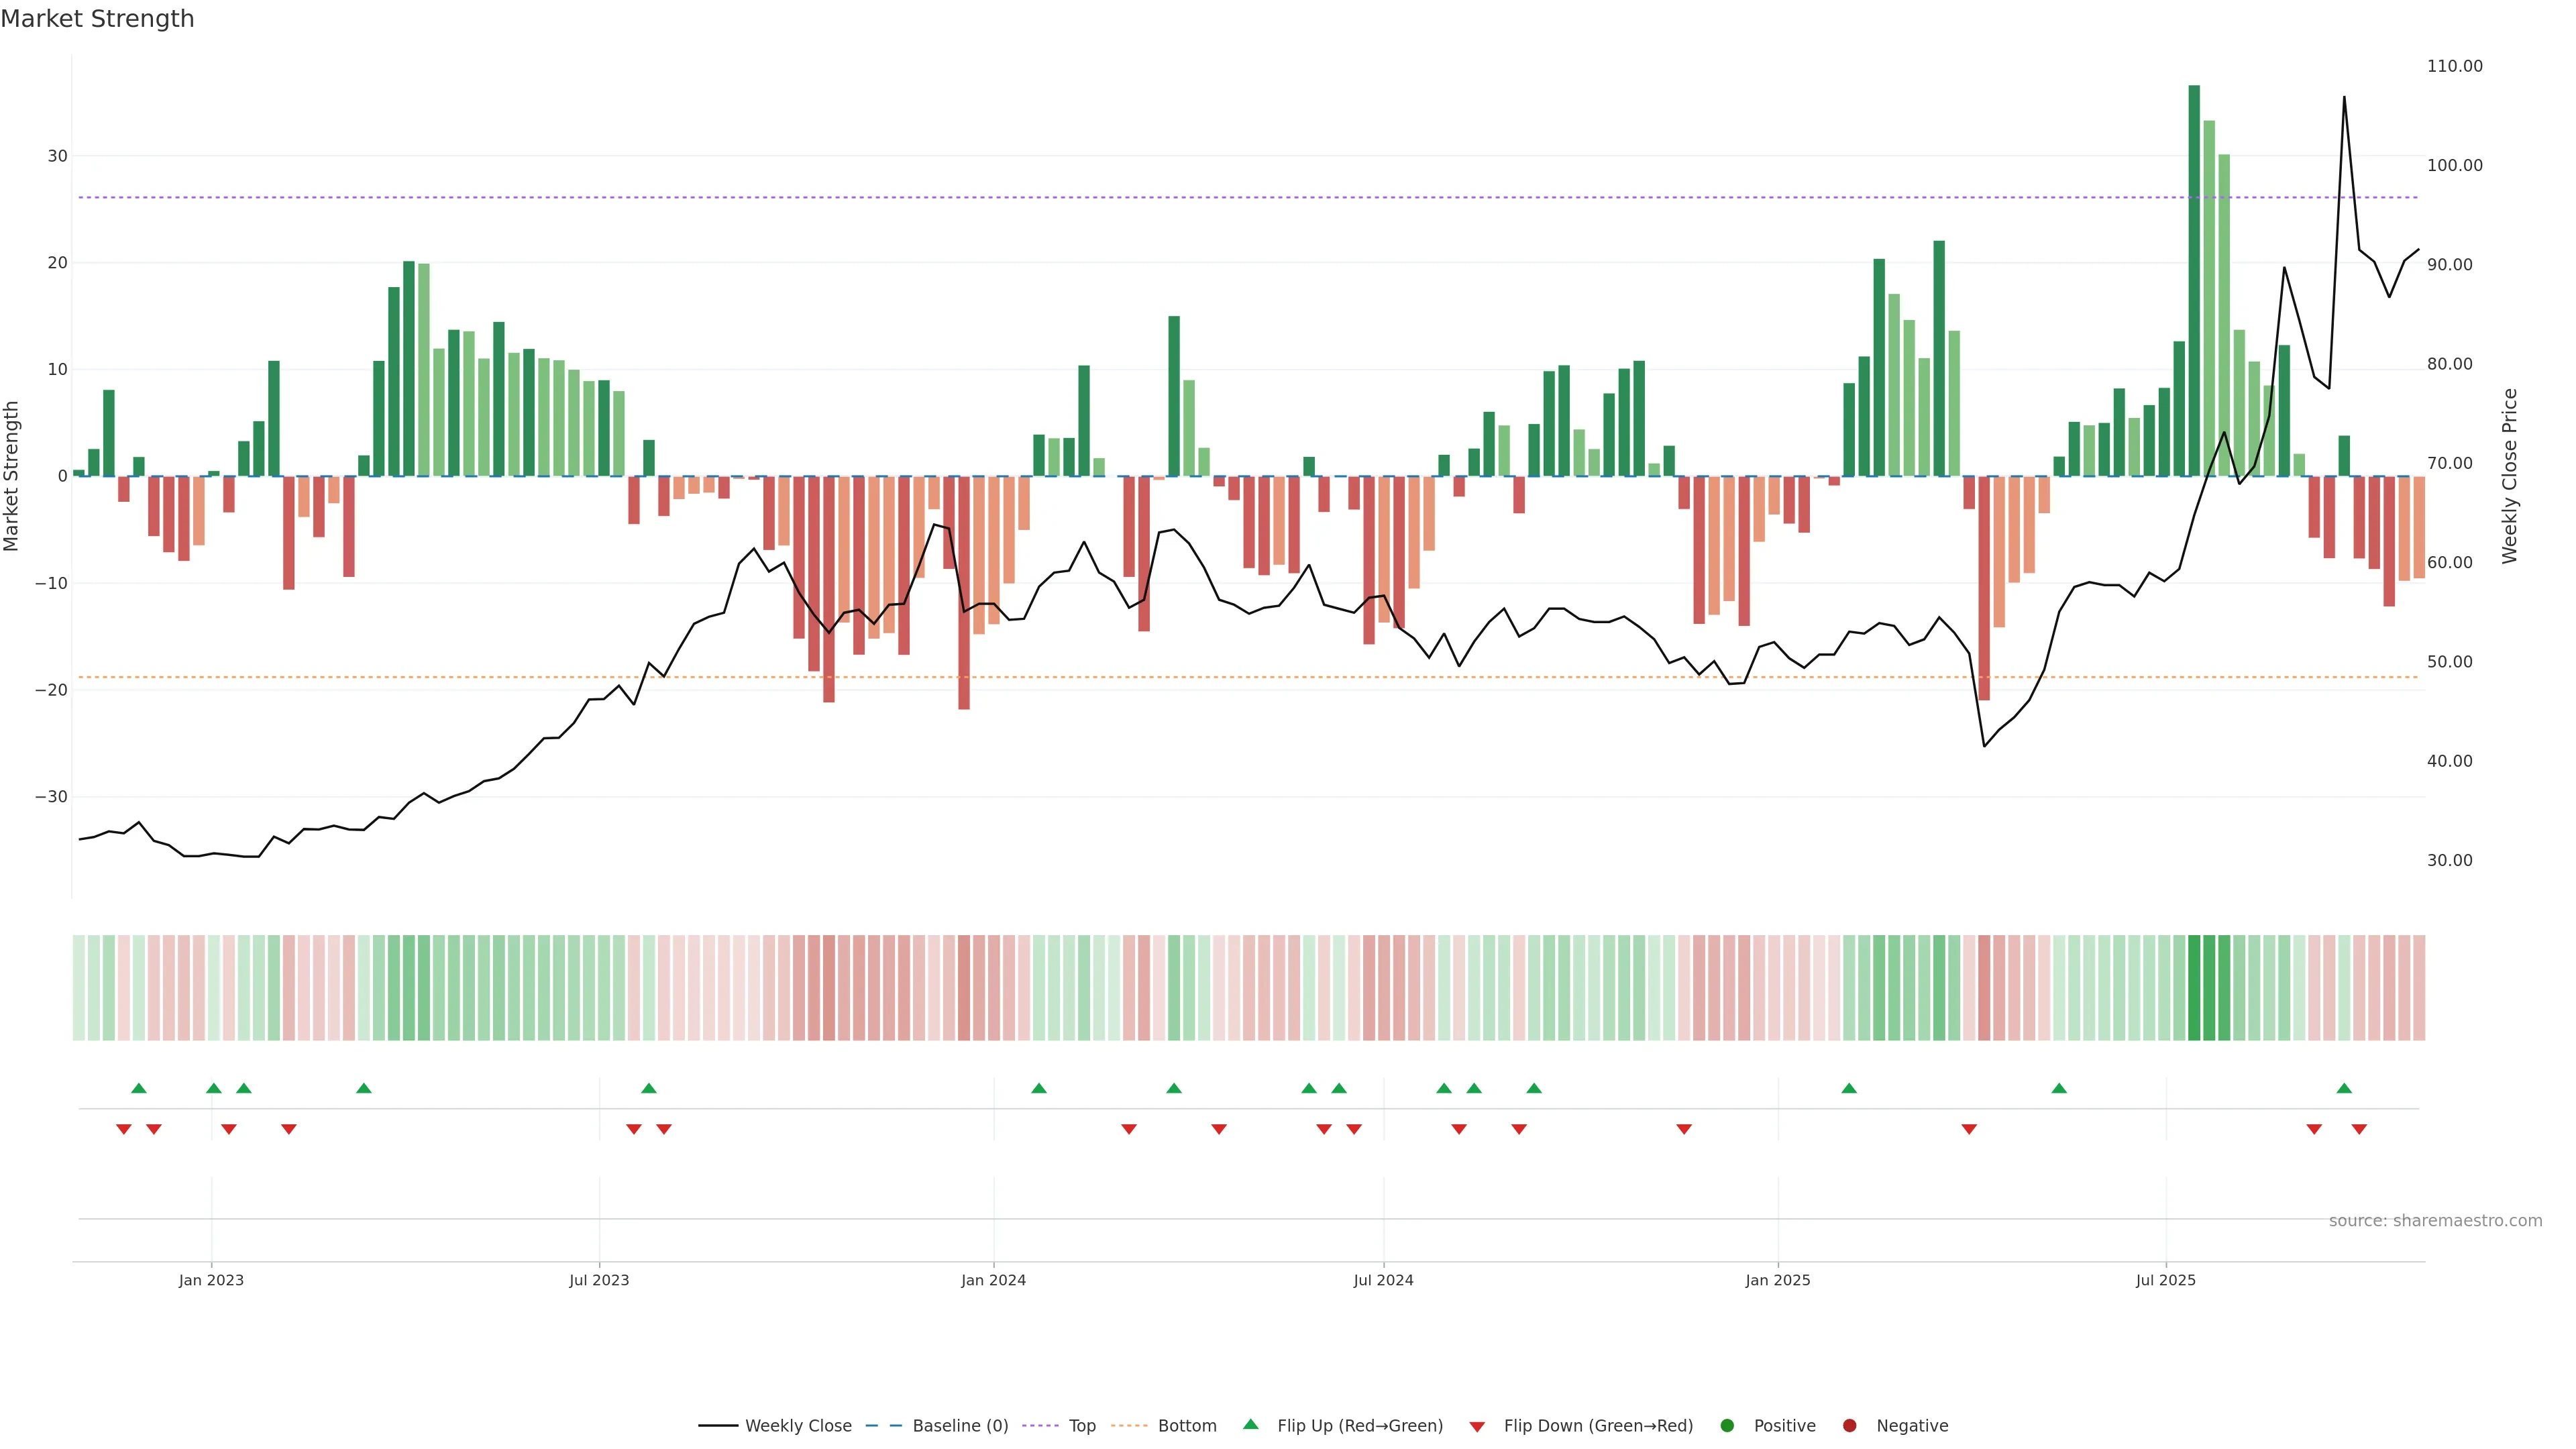Screen dimensions: 2576x1449
Task: Click the red Negative circle legend icon
Action: 1849,1426
